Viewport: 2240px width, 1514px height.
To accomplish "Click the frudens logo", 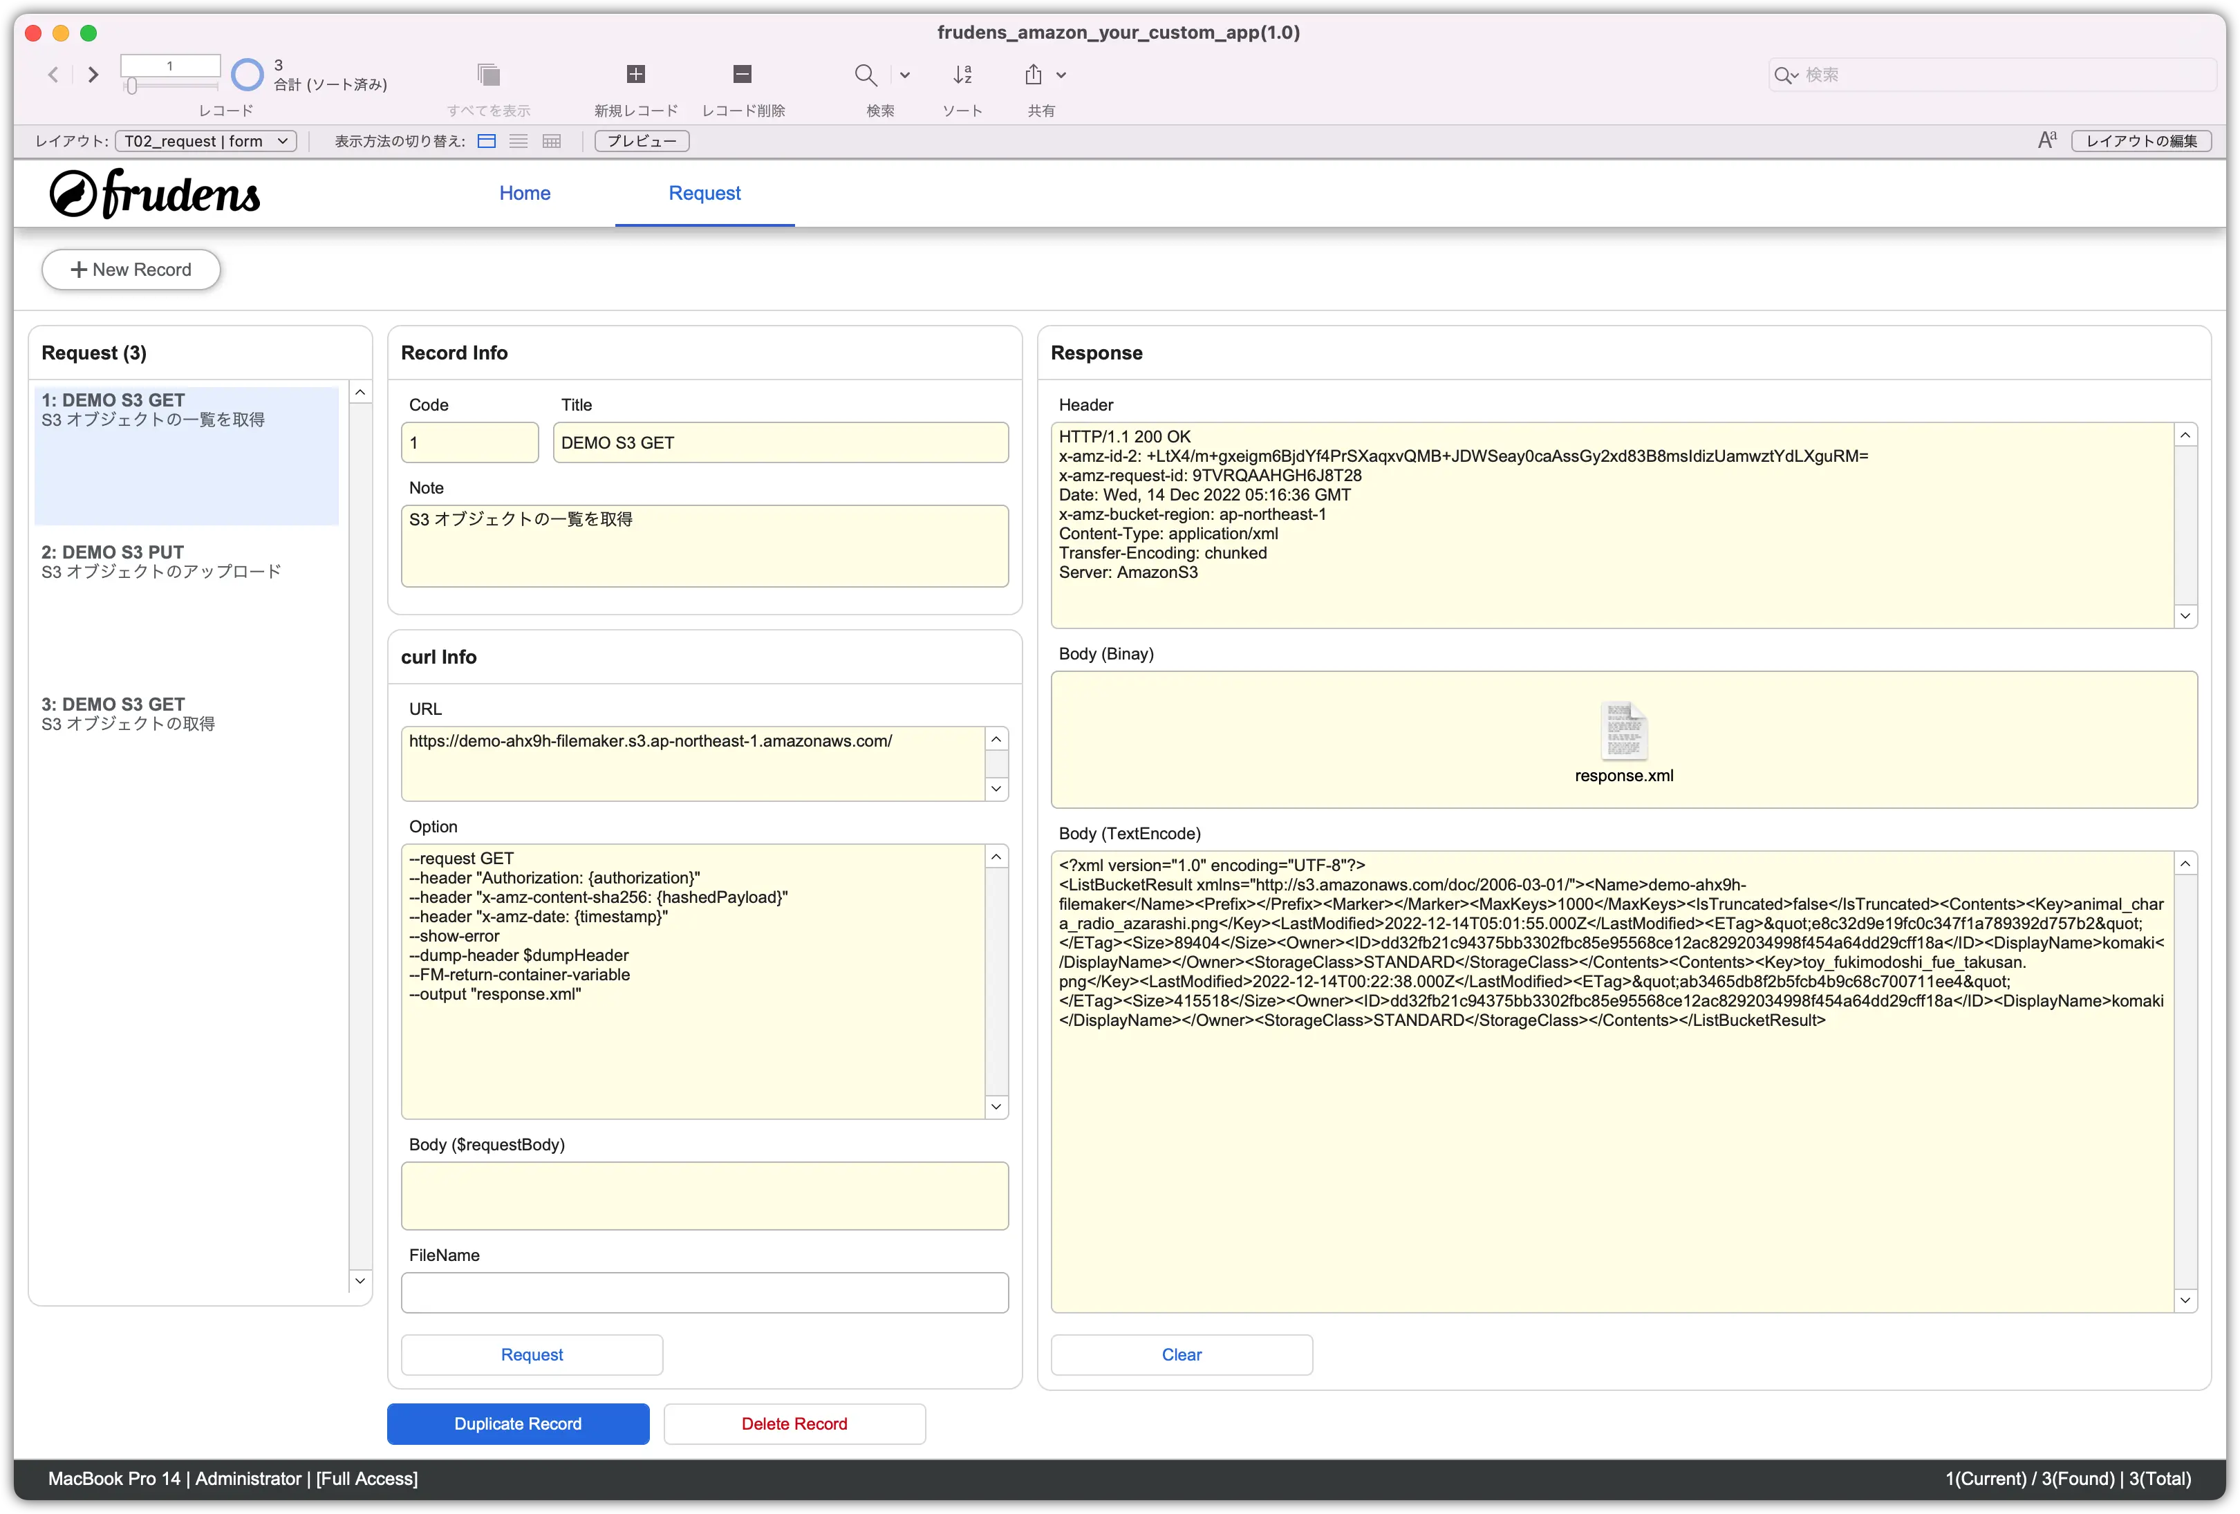I will pyautogui.click(x=155, y=194).
